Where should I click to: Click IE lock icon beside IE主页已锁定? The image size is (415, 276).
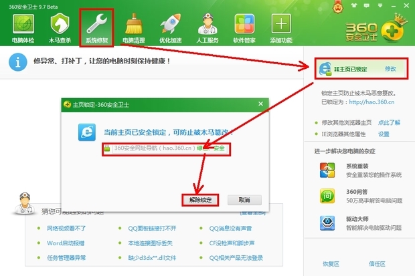(325, 69)
